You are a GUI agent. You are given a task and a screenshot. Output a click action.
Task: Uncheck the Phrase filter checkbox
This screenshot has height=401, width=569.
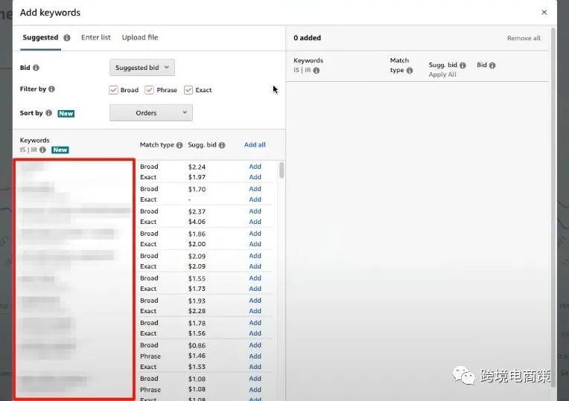point(149,90)
